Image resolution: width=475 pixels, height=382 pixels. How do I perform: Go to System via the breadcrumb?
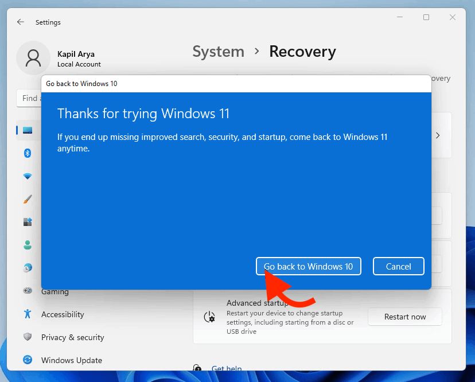[x=218, y=52]
